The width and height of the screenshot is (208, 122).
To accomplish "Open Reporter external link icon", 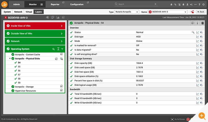I will click(63, 2).
